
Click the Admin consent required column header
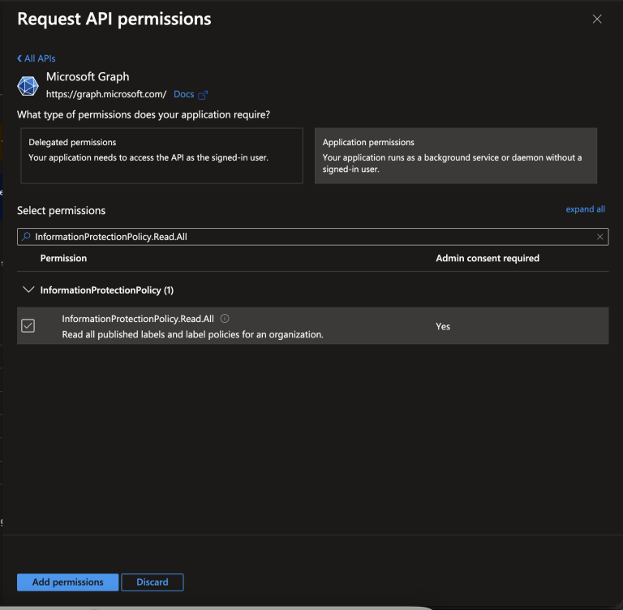(487, 258)
